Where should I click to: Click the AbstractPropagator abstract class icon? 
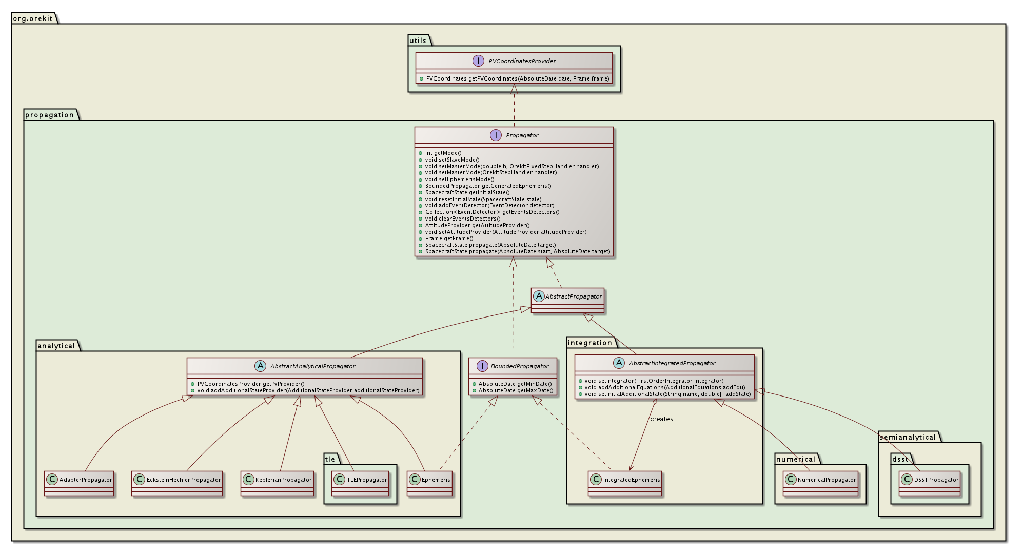click(x=539, y=296)
